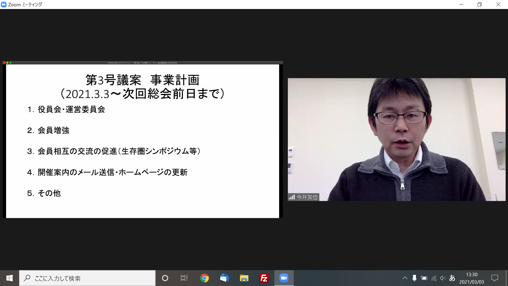Screen dimensions: 508x286
Task: Restore down the Zoom meeting window
Action: pyautogui.click(x=479, y=5)
